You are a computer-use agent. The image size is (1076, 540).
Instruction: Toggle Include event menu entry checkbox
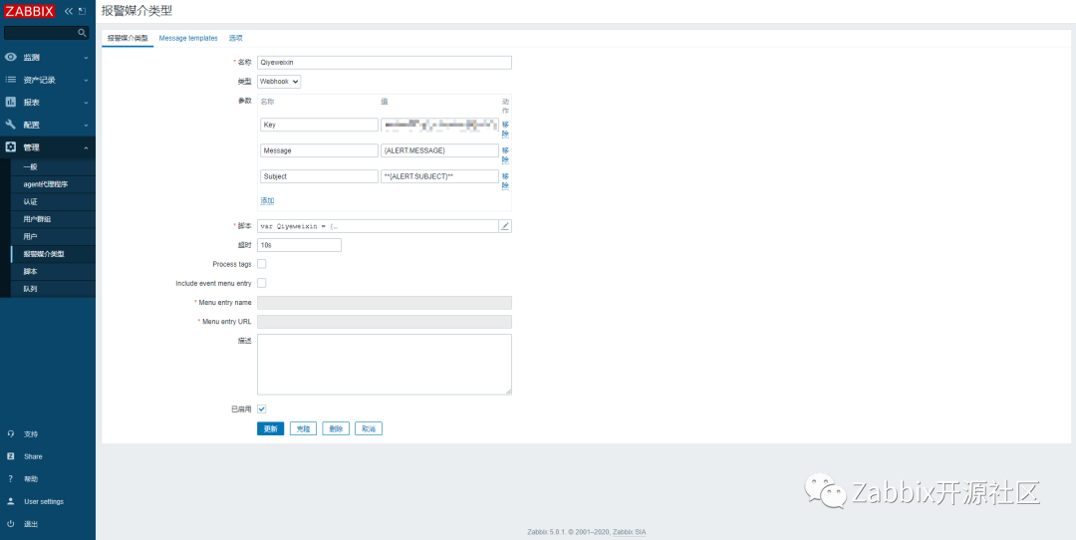pyautogui.click(x=261, y=283)
